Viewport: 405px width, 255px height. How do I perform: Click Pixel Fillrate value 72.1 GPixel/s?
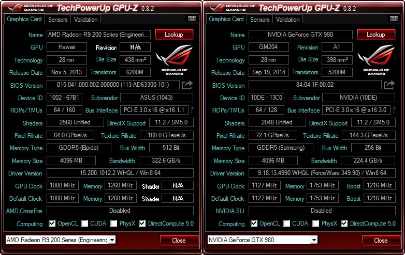pyautogui.click(x=272, y=135)
